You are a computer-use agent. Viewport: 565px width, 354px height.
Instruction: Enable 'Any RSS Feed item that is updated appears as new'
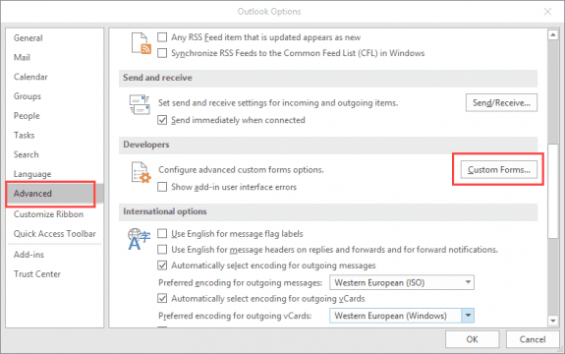(x=162, y=37)
